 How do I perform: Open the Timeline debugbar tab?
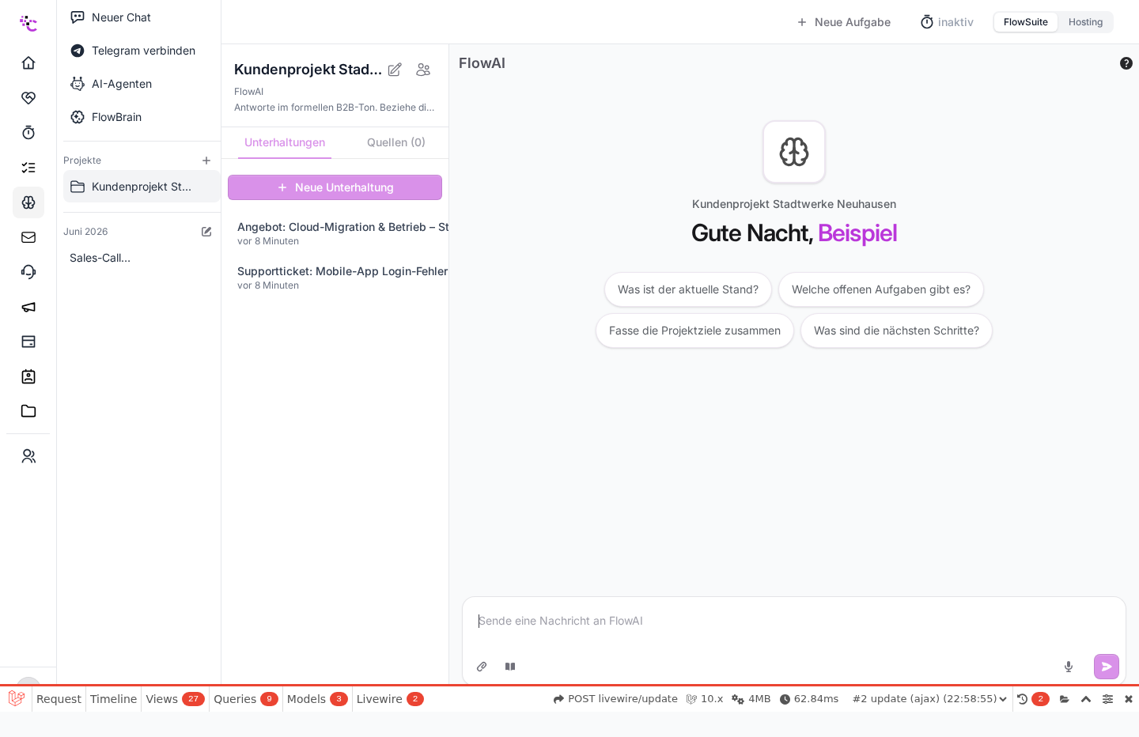coord(113,699)
